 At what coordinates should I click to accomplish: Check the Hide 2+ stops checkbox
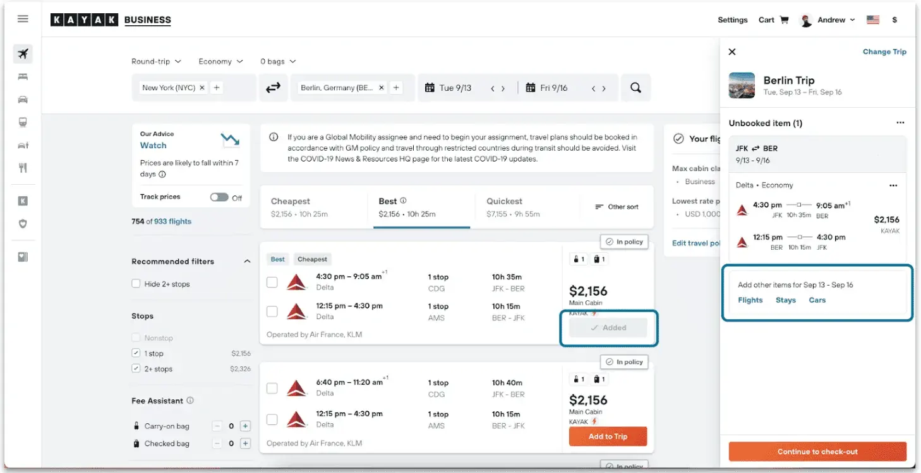click(x=136, y=284)
